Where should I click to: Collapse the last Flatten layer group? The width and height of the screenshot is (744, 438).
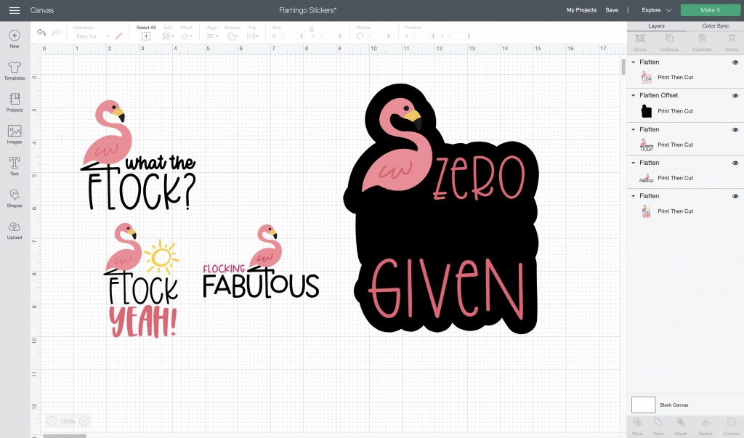pos(633,196)
